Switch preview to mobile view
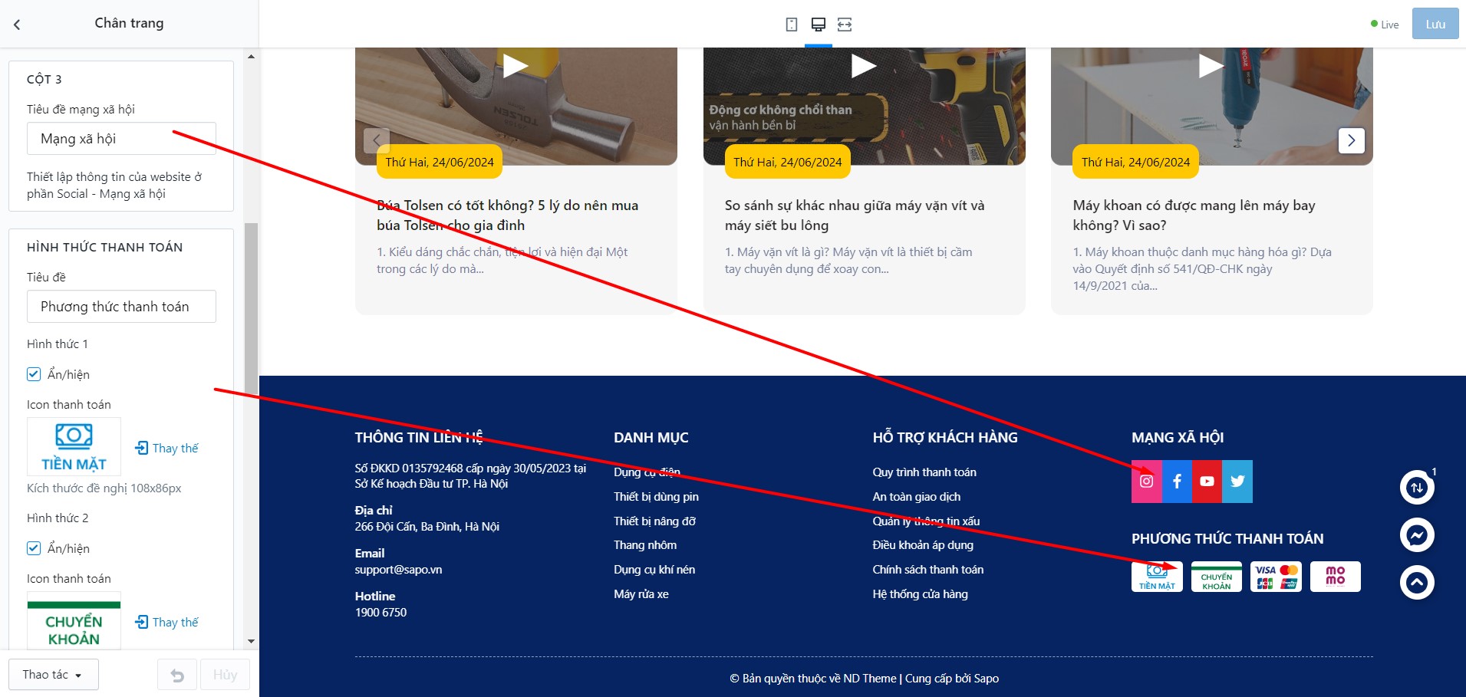Image resolution: width=1466 pixels, height=697 pixels. [792, 25]
